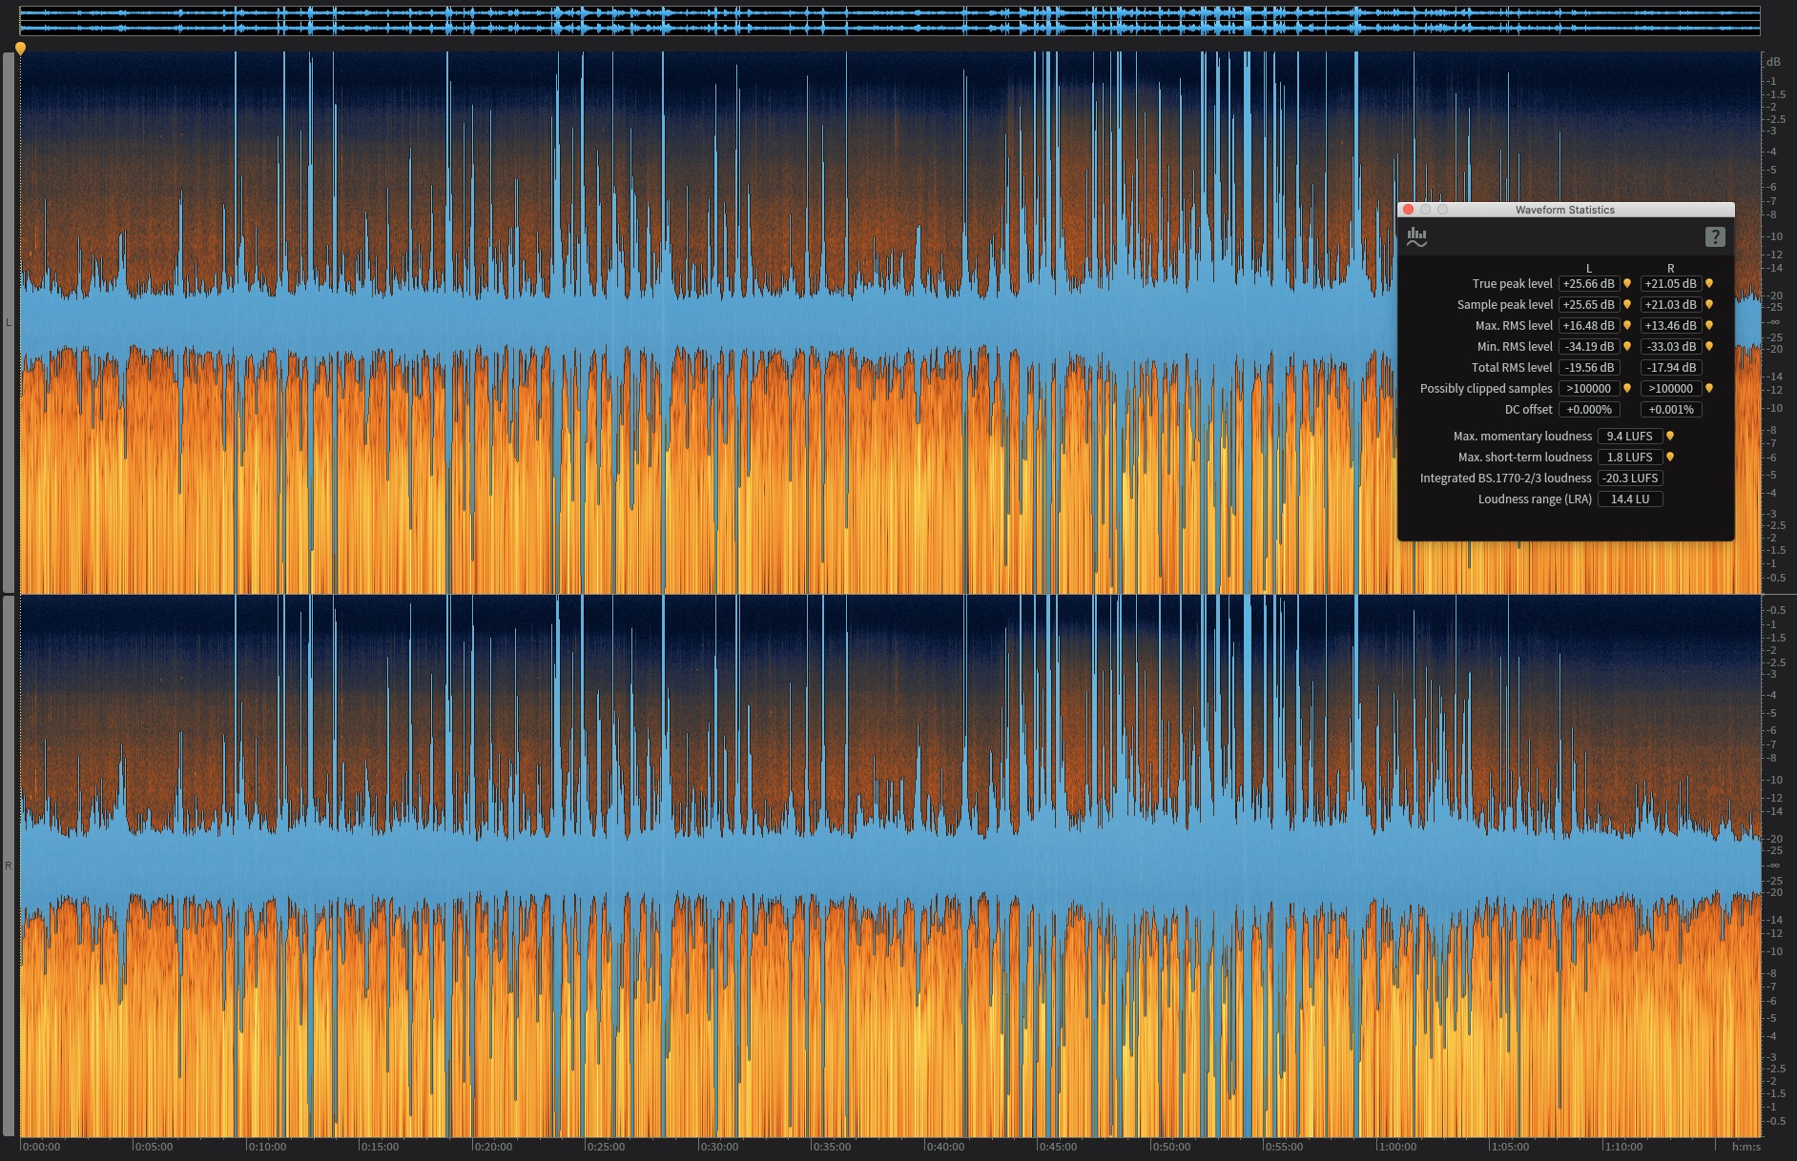Click the -34.19 dB Min. RMS value
Image resolution: width=1797 pixels, height=1161 pixels.
(1589, 346)
